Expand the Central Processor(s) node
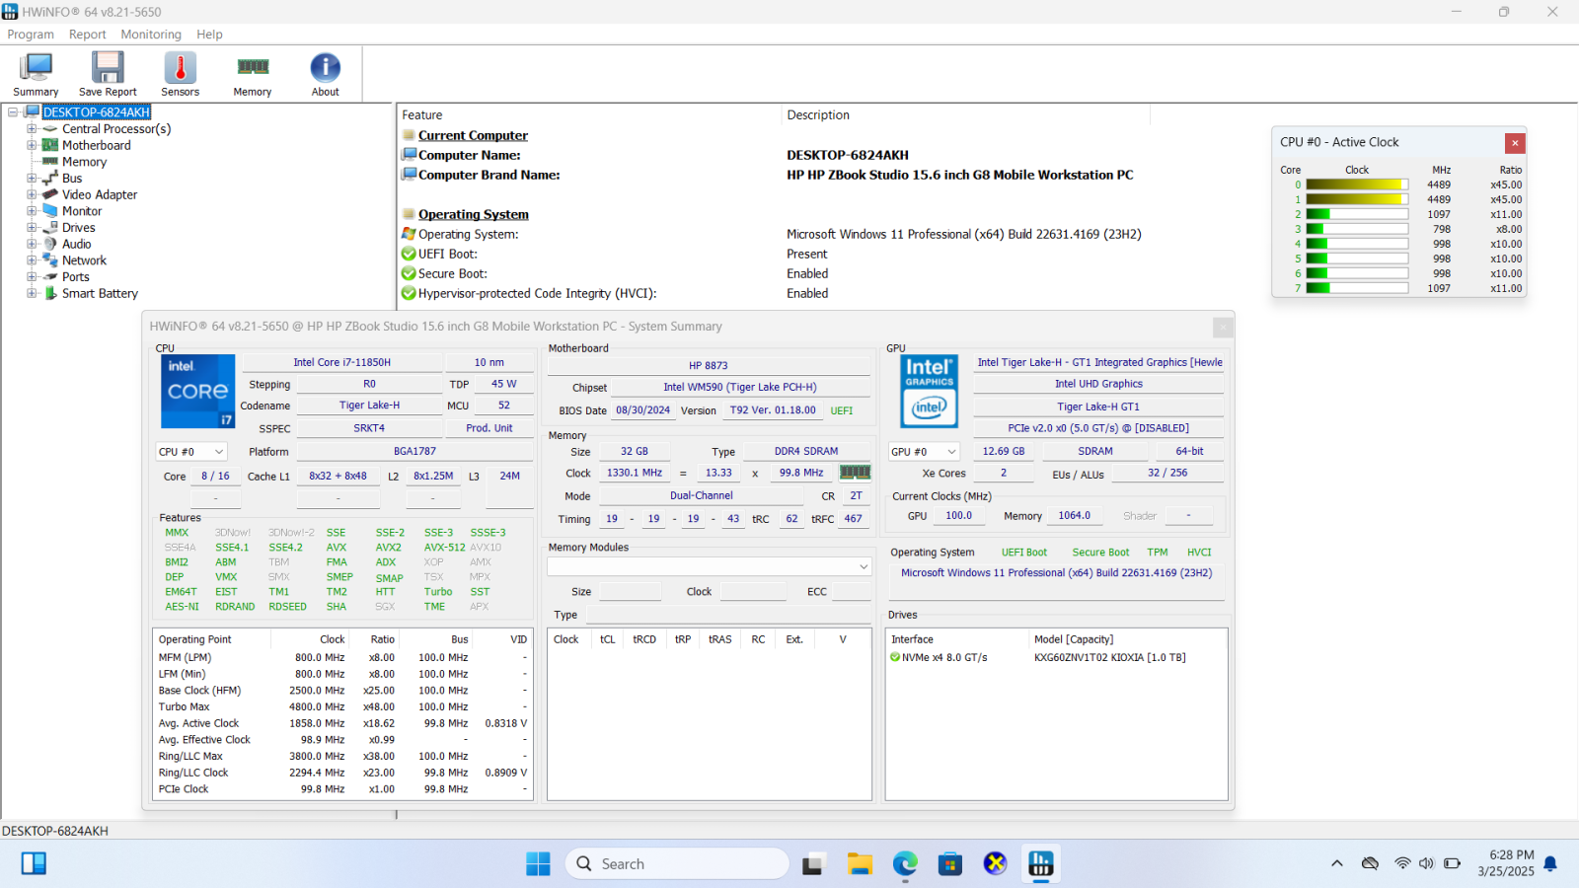Viewport: 1579px width, 888px height. [x=32, y=129]
